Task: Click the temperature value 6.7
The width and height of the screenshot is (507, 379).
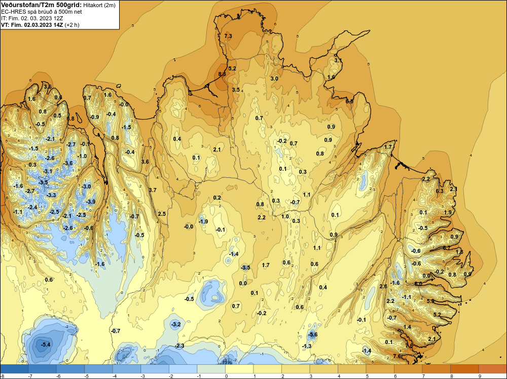Action: (x=447, y=248)
